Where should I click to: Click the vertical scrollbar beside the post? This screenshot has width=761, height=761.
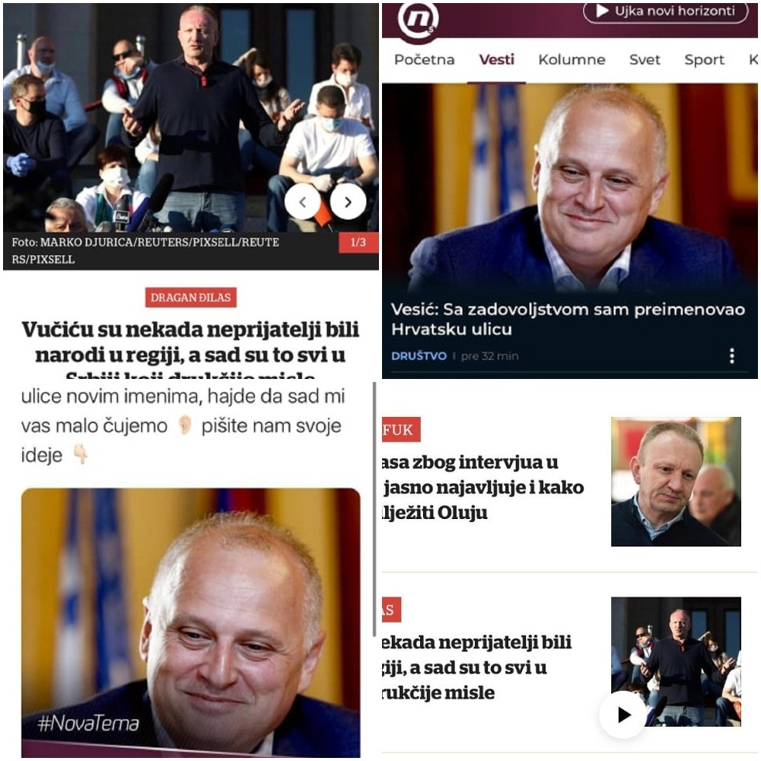click(x=374, y=509)
